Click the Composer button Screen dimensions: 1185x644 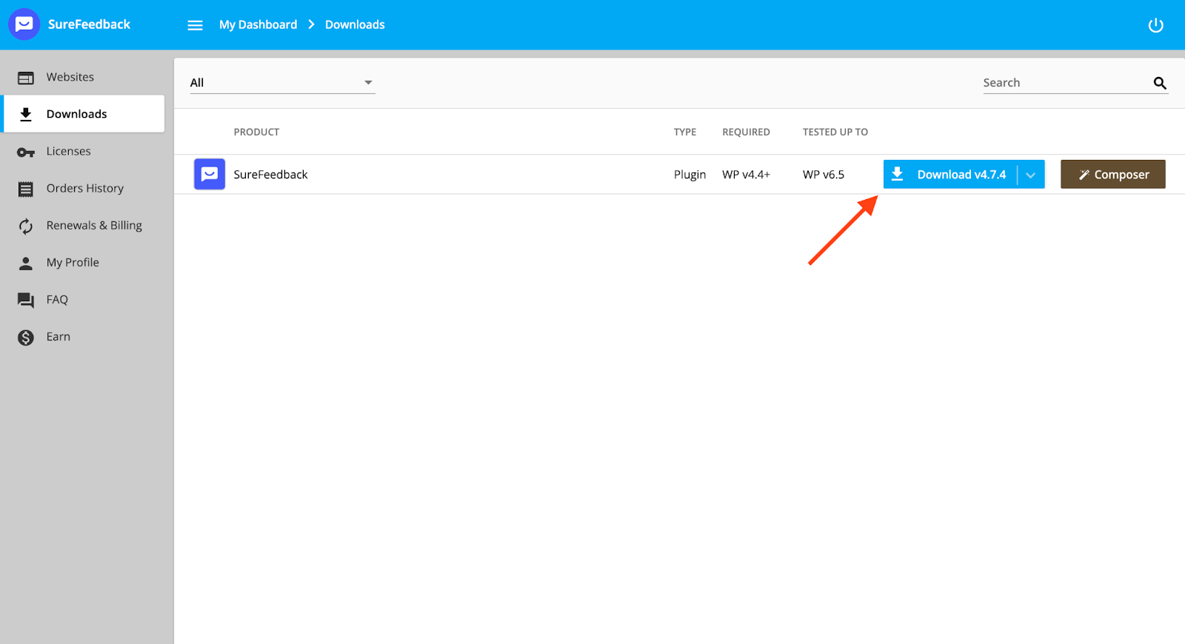pos(1112,175)
